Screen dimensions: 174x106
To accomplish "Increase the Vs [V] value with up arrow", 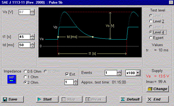I will (32, 11).
